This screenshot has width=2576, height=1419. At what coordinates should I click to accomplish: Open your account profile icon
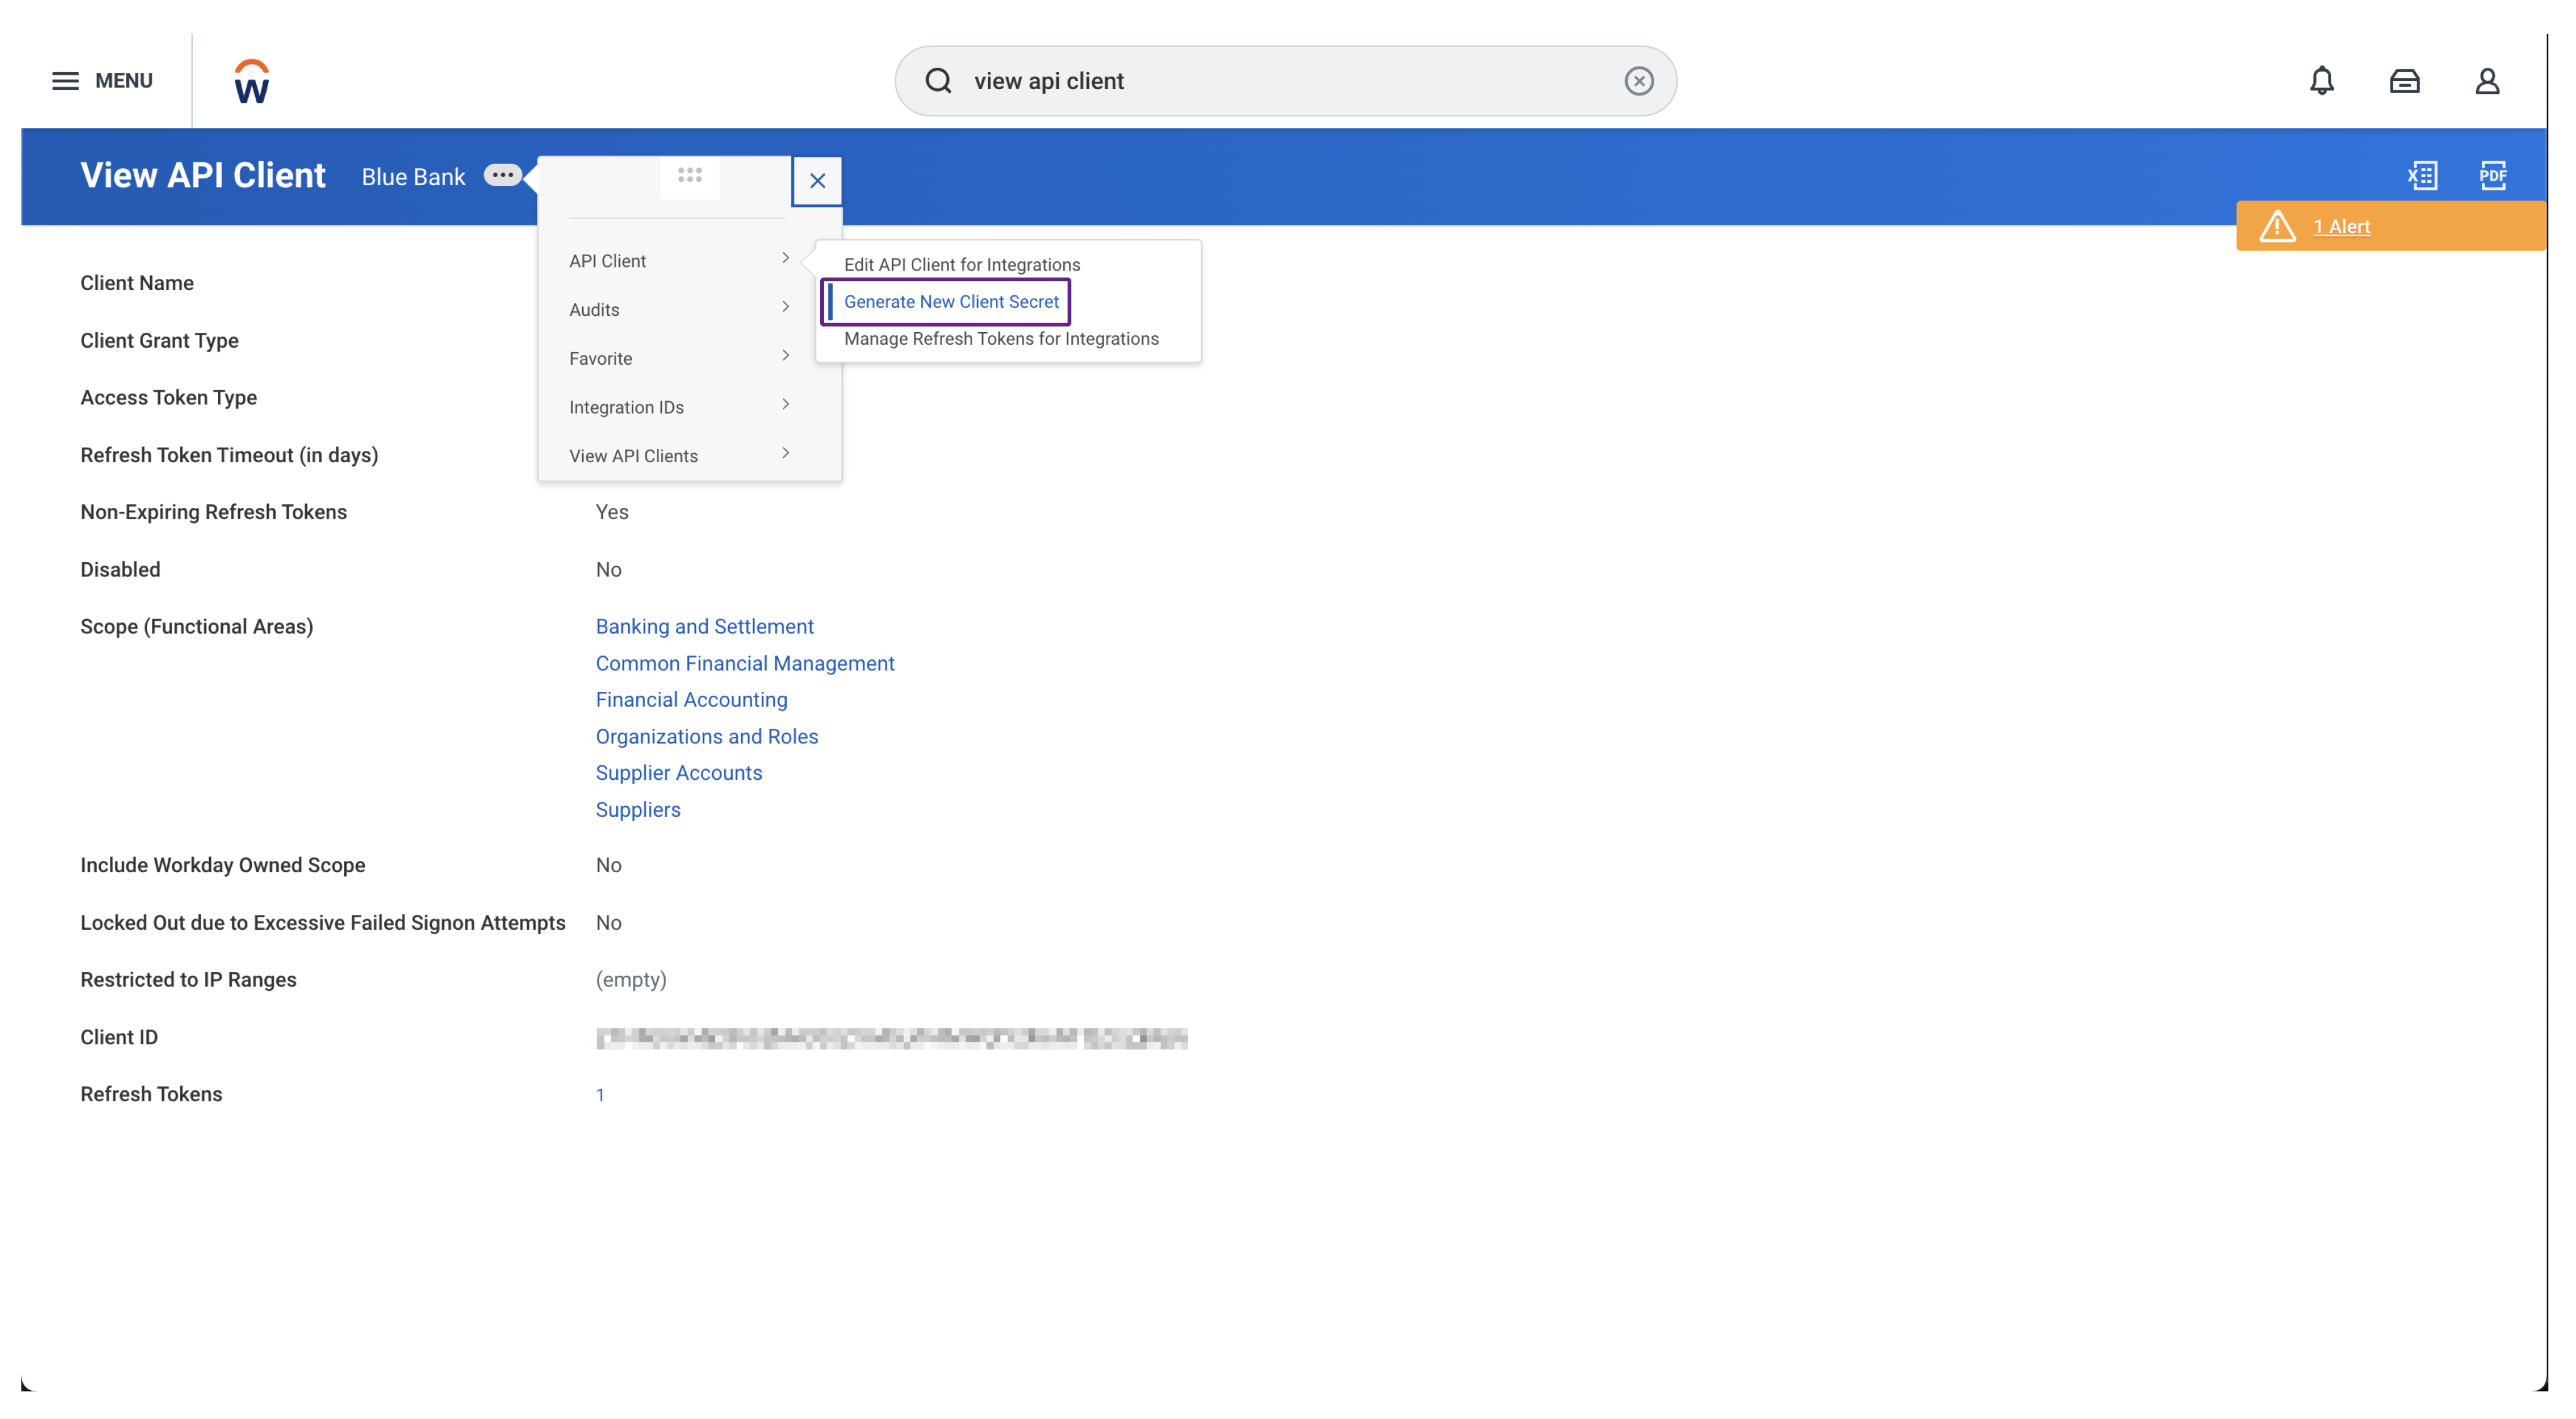click(x=2488, y=80)
